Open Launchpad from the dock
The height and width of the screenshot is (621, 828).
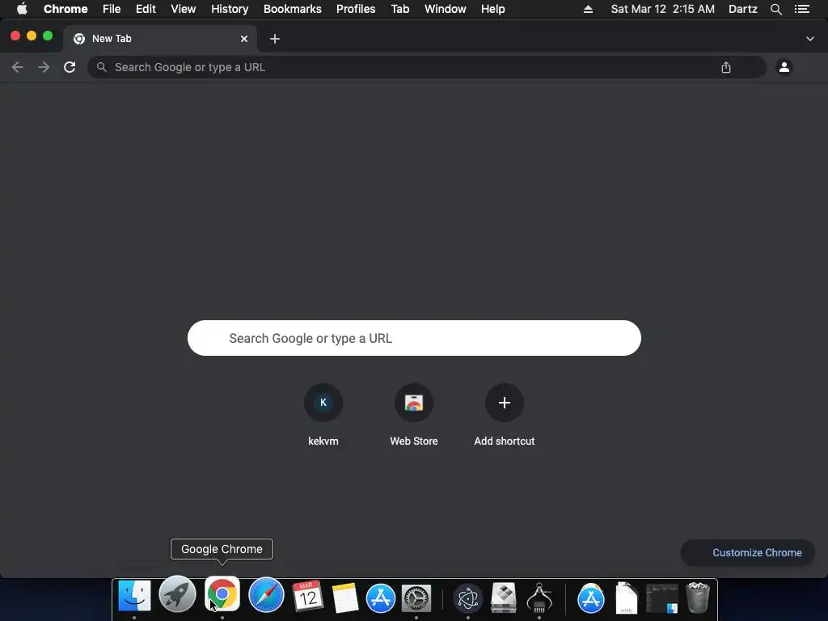pyautogui.click(x=177, y=594)
